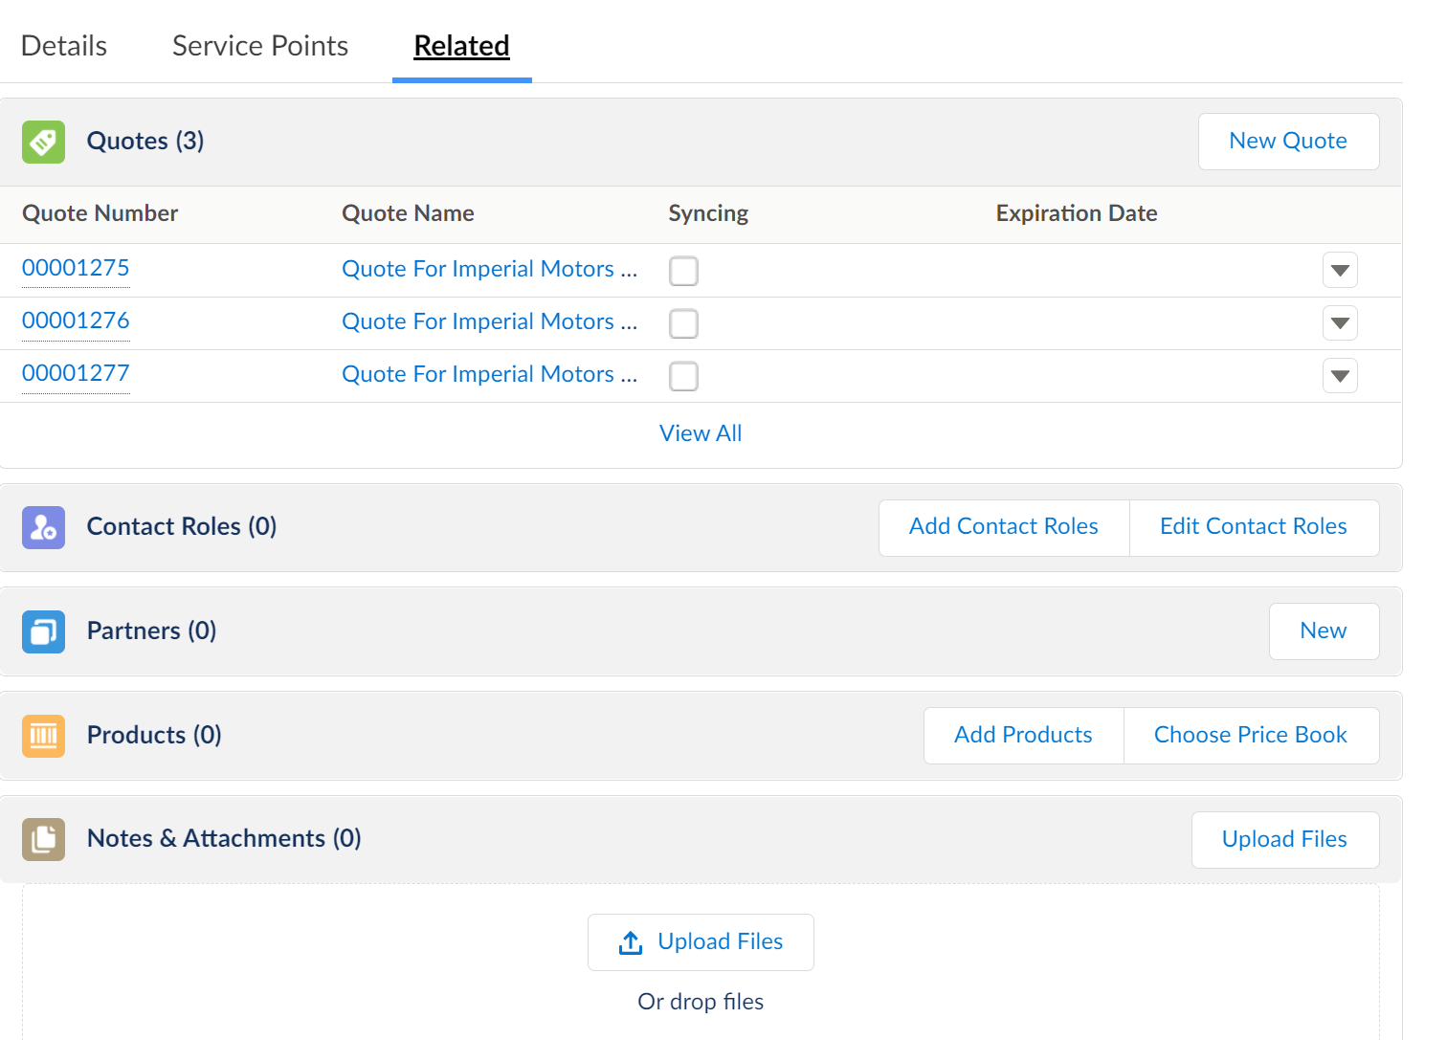This screenshot has width=1447, height=1040.
Task: Click the Syncing column header
Action: click(x=708, y=213)
